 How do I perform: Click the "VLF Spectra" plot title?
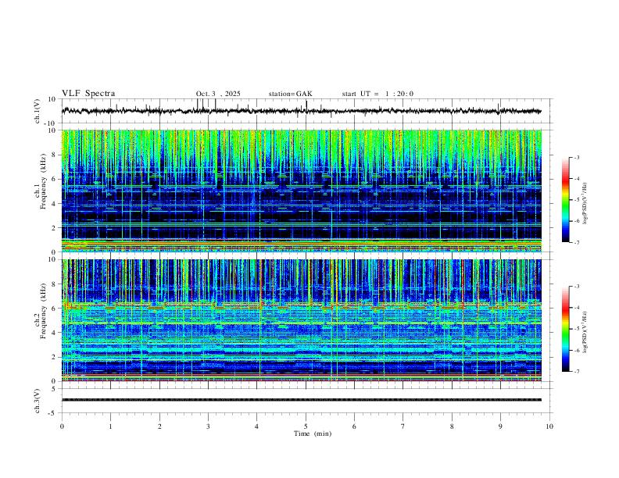click(x=88, y=94)
